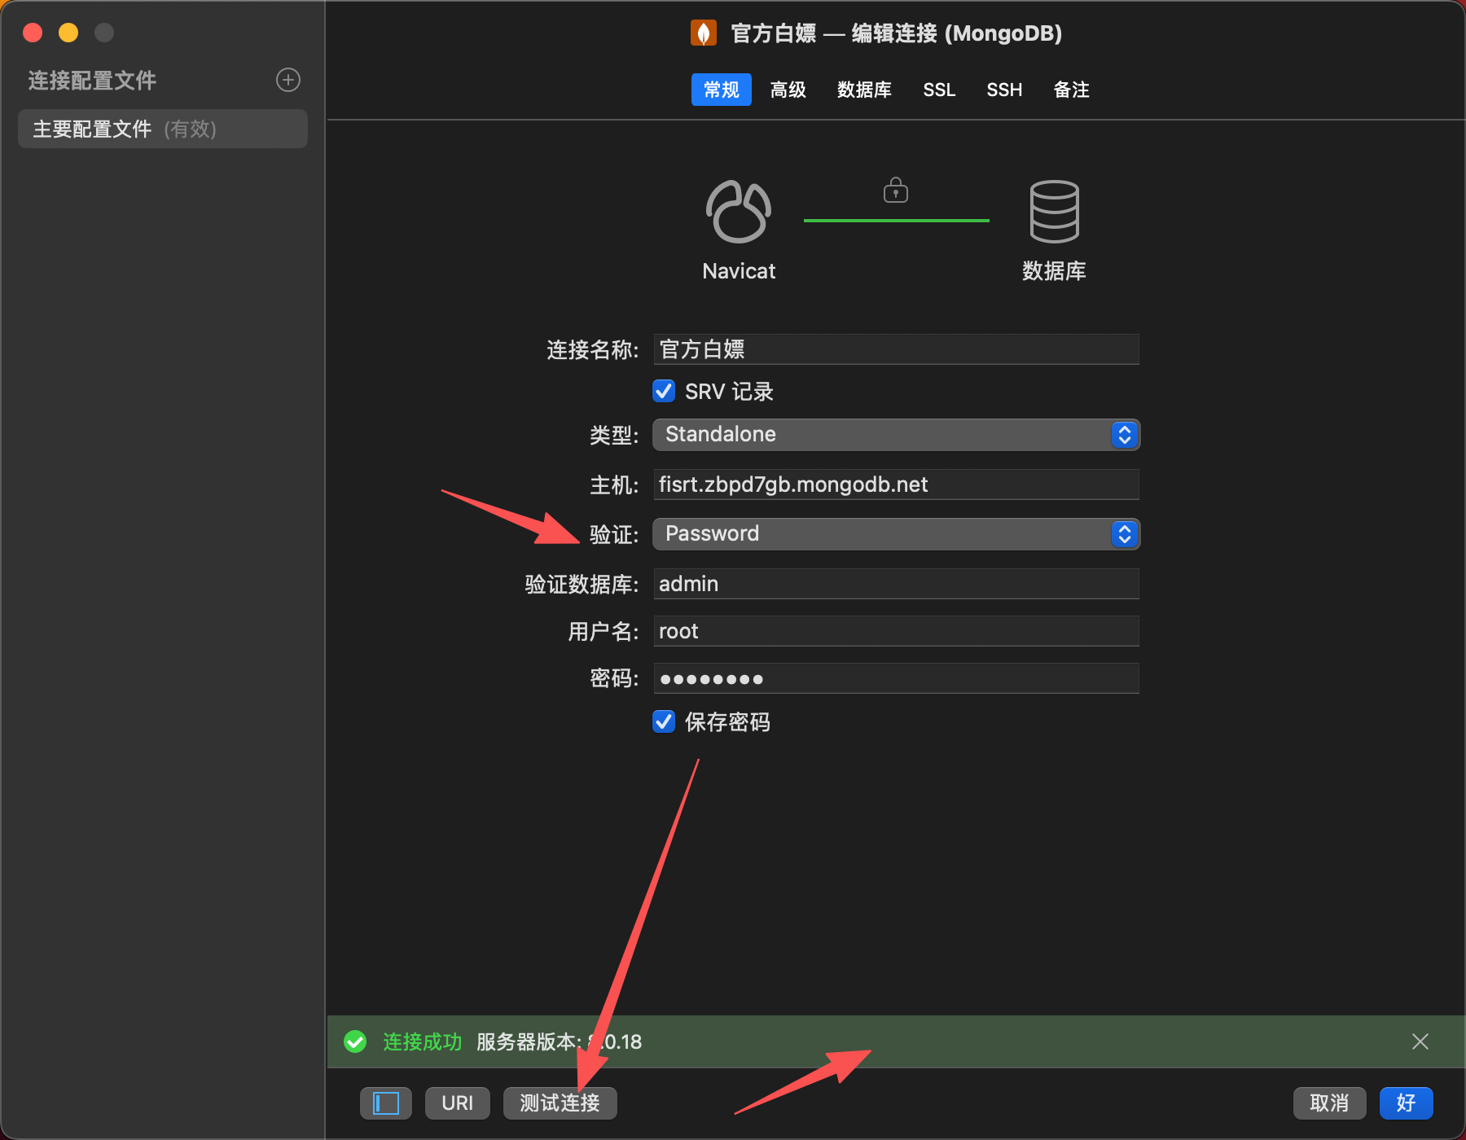Switch to the 高级 tab
Screen dimensions: 1466x1140
click(x=788, y=90)
